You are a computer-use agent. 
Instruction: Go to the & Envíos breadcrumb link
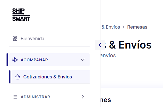[x=111, y=27]
